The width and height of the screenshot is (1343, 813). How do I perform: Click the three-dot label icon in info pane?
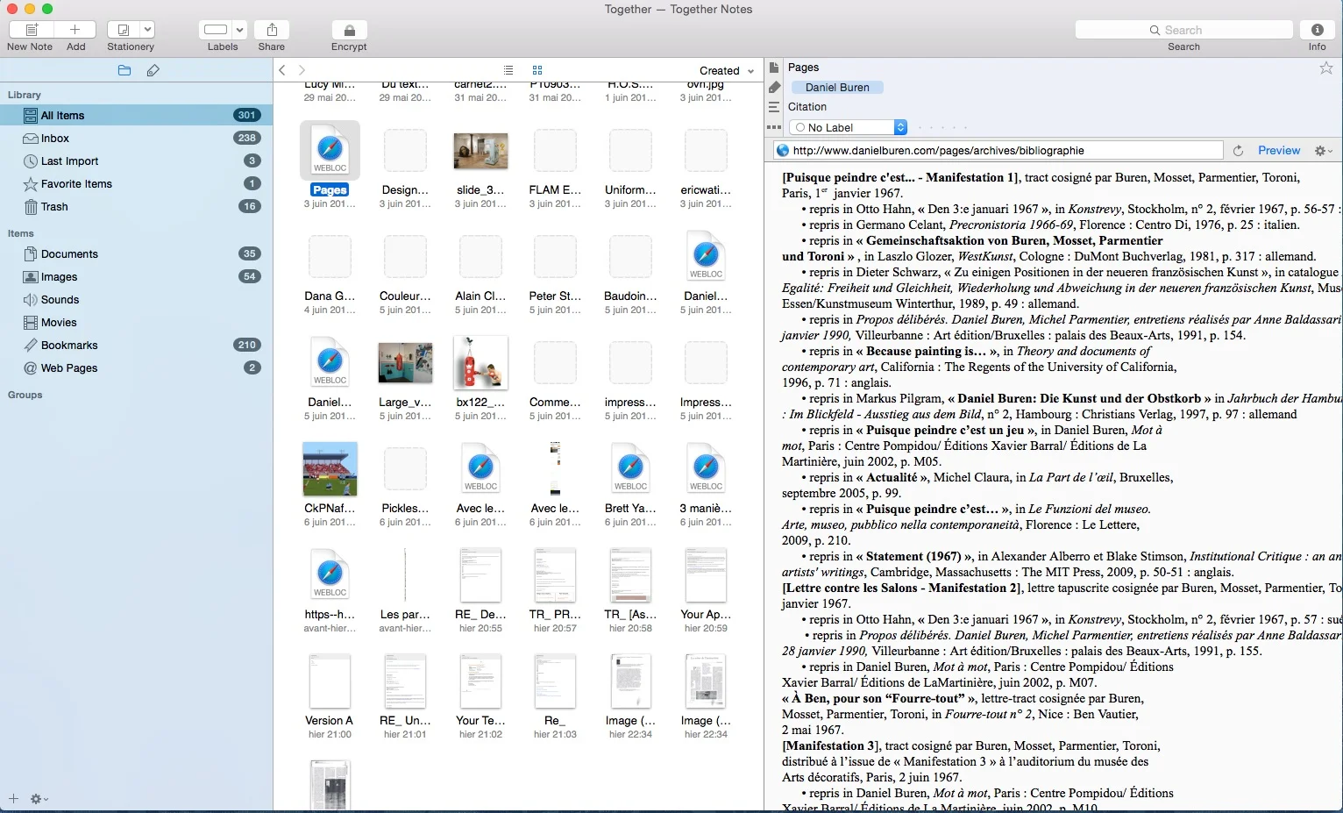coord(774,127)
